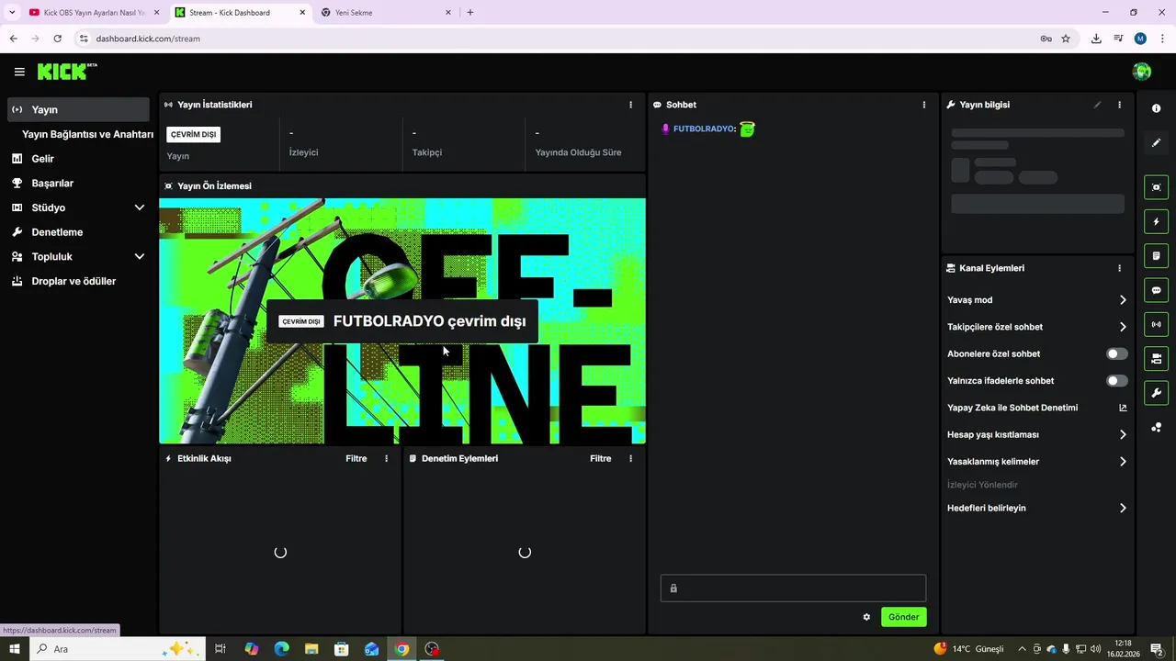Toggle the moderation actions document icon in the right rail
Screen dimensions: 1176x661
click(1156, 255)
